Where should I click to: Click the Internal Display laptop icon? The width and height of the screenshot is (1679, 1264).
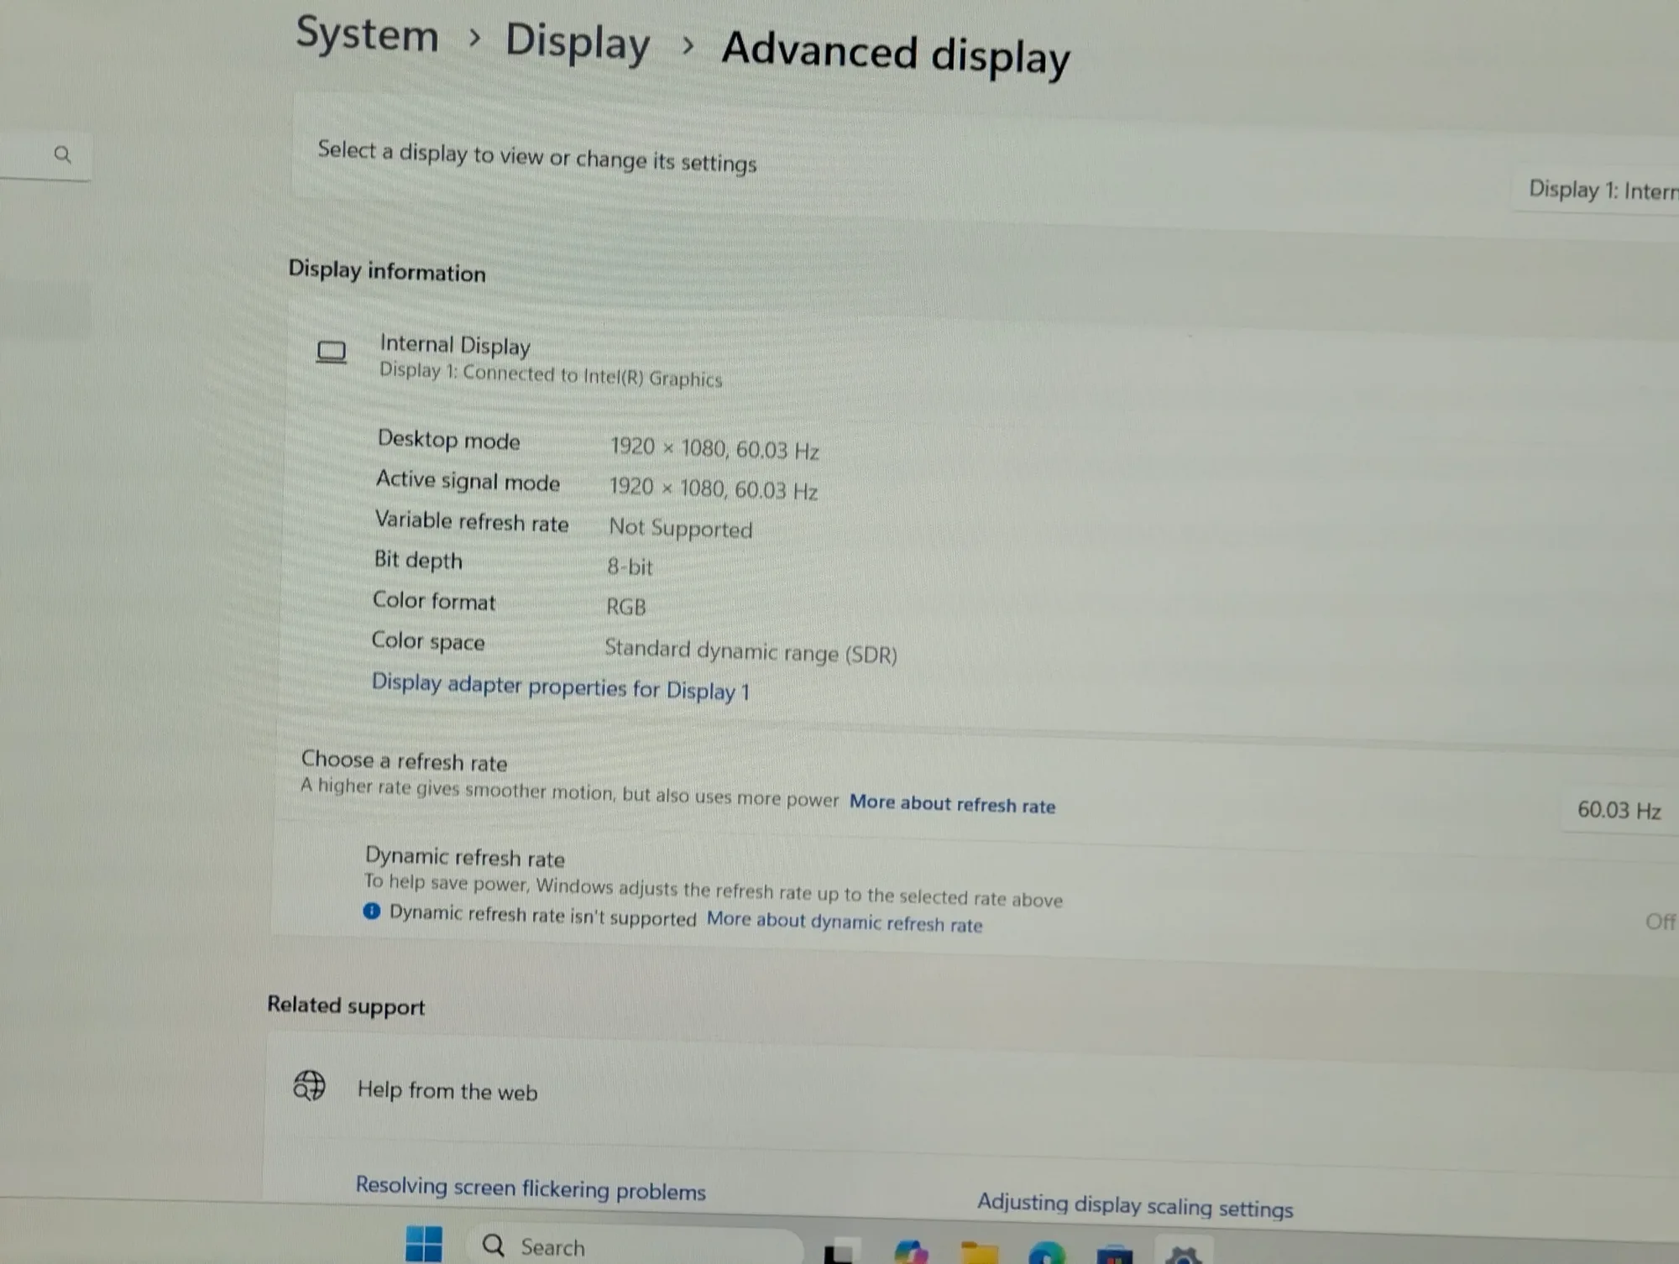(331, 352)
